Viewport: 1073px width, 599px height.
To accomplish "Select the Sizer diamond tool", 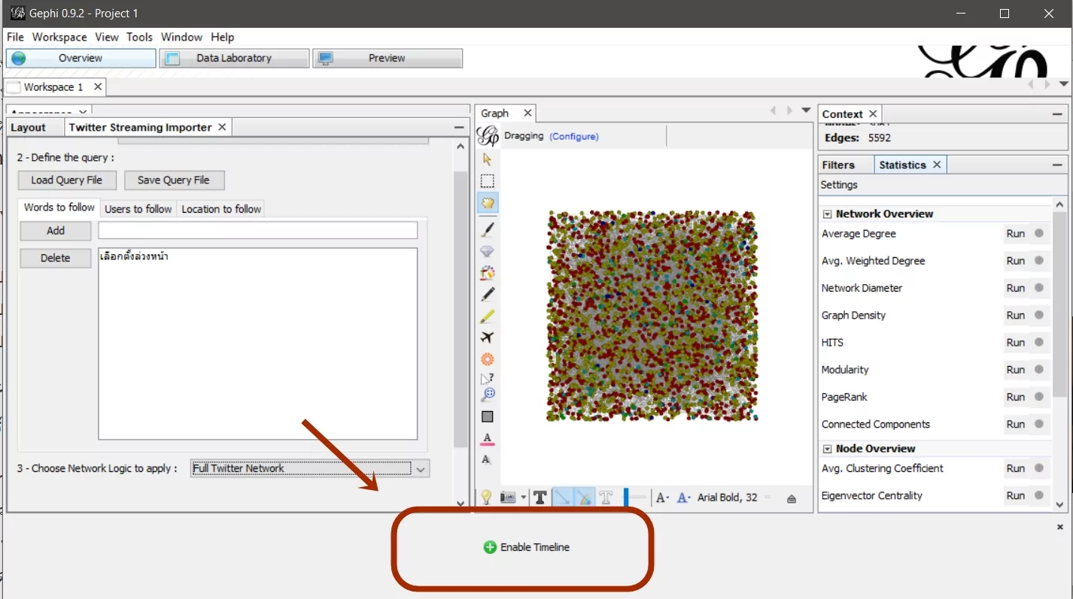I will pyautogui.click(x=487, y=251).
